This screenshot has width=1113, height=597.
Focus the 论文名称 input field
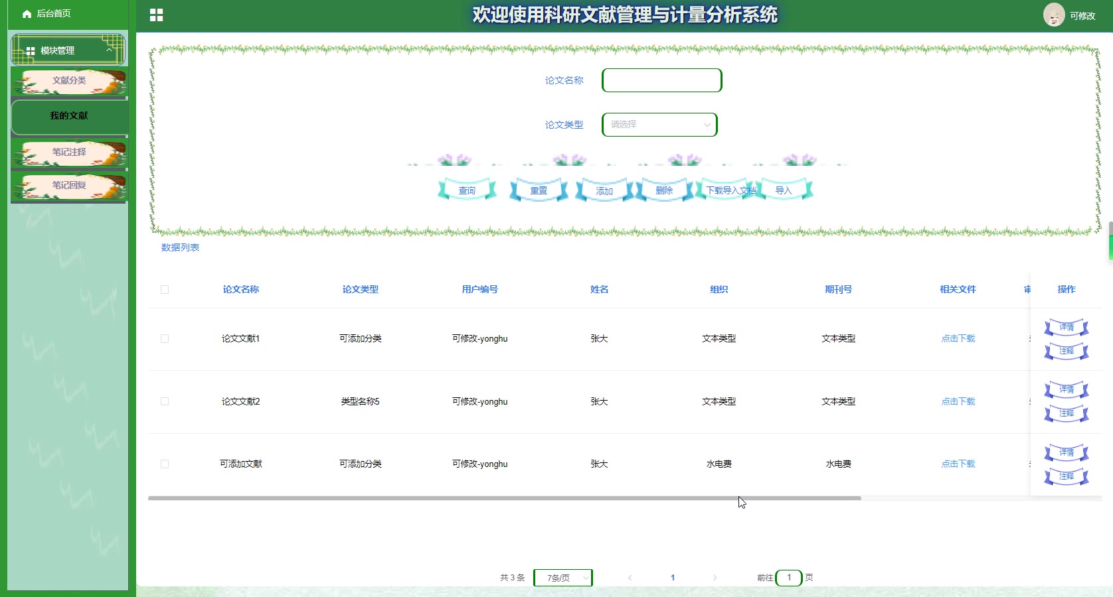[661, 80]
